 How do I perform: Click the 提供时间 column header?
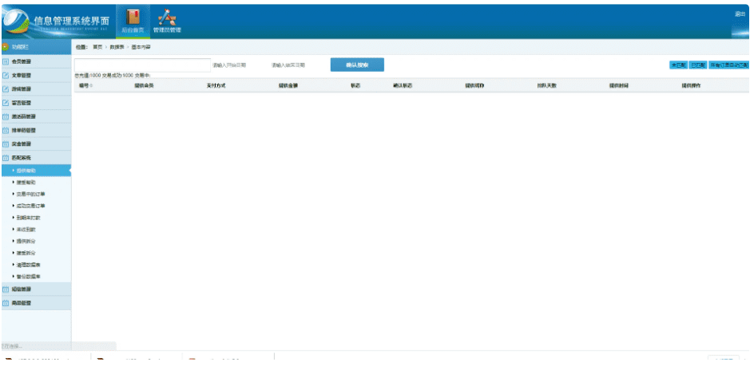(x=618, y=85)
